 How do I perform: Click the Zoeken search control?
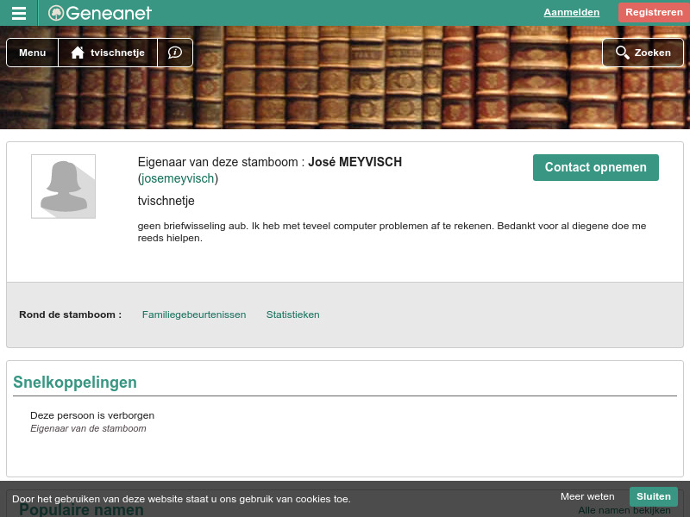tap(643, 52)
